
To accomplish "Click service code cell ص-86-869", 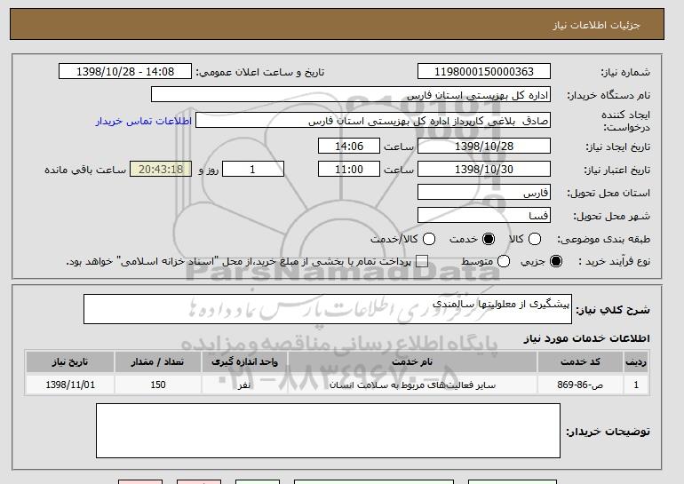I will (x=580, y=385).
